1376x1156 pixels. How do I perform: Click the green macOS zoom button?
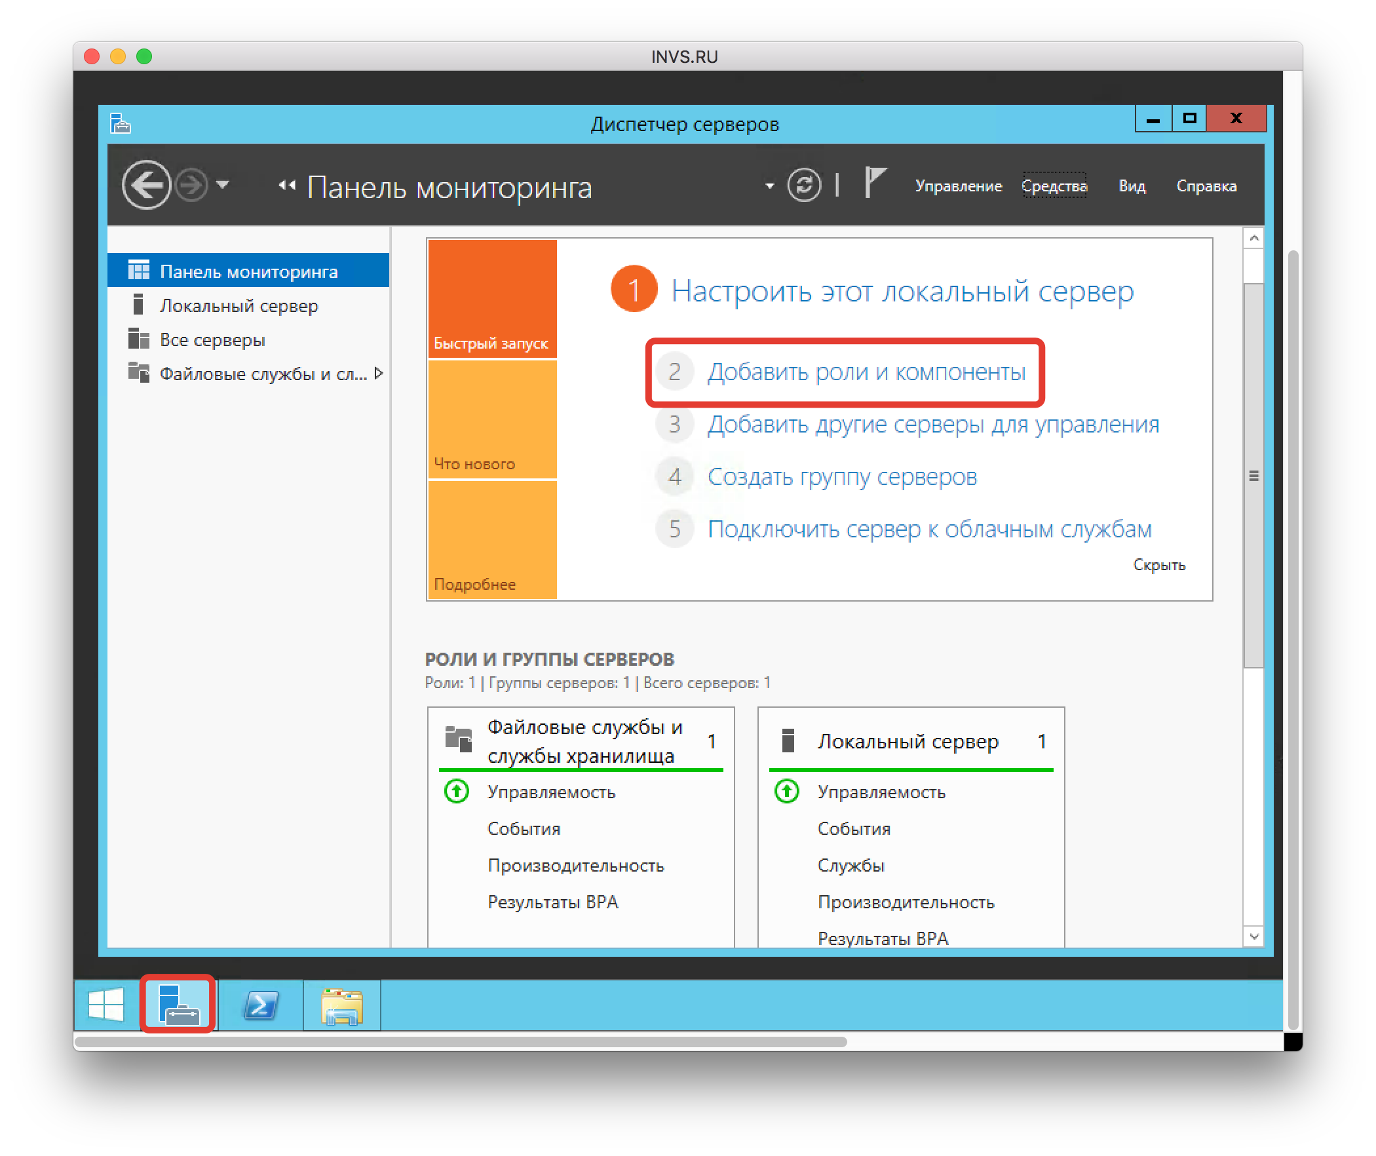point(144,56)
